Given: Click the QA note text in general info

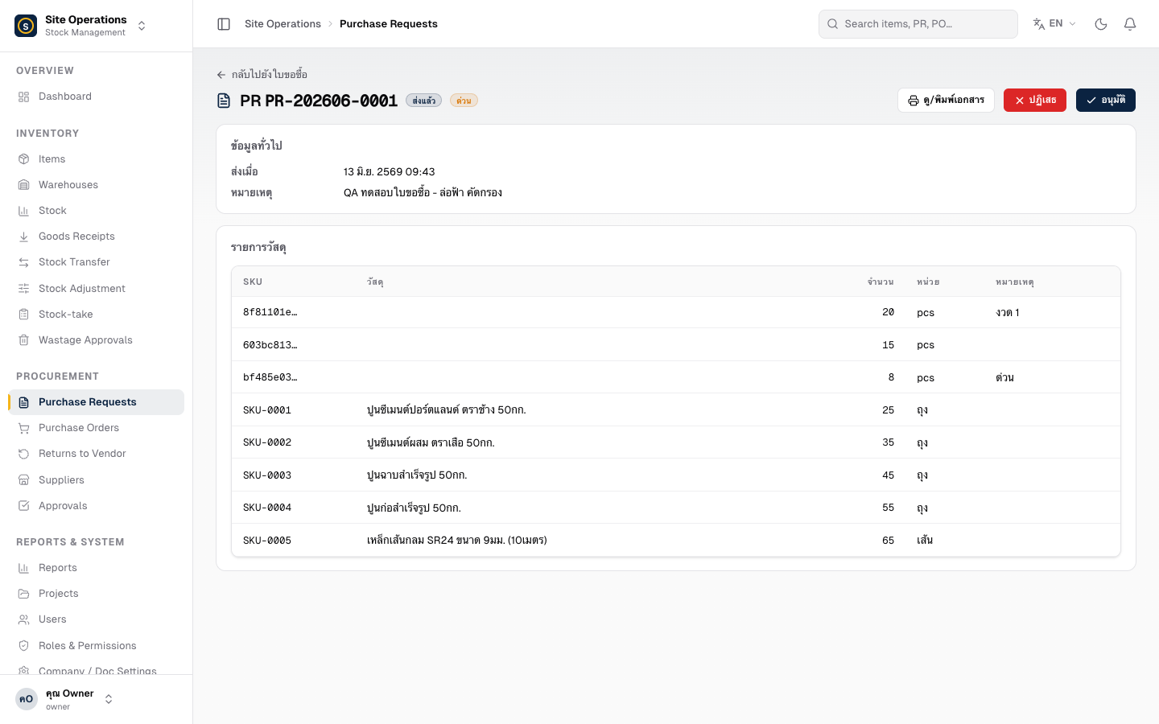Looking at the screenshot, I should click(x=423, y=193).
